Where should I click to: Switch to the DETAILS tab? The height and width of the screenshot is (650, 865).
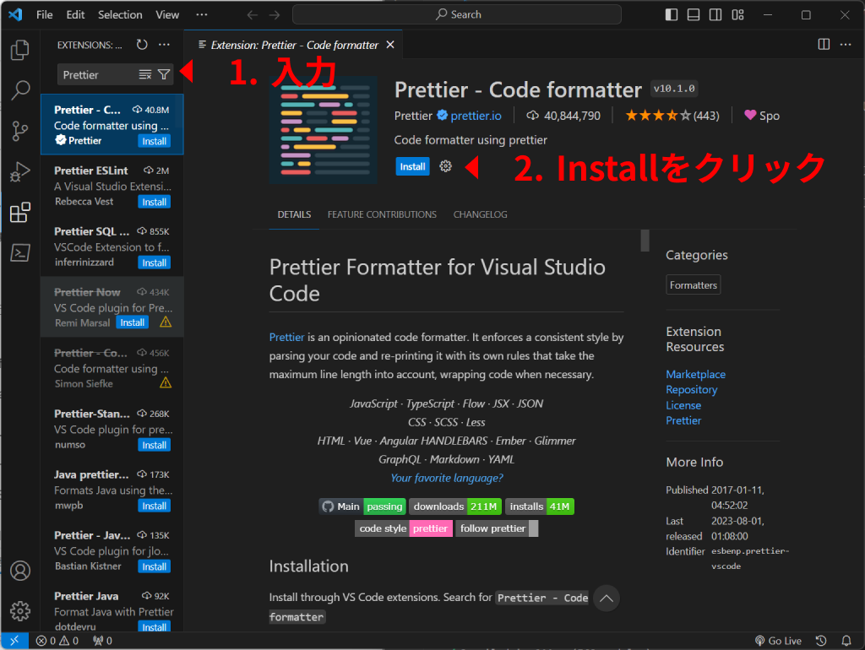[294, 214]
